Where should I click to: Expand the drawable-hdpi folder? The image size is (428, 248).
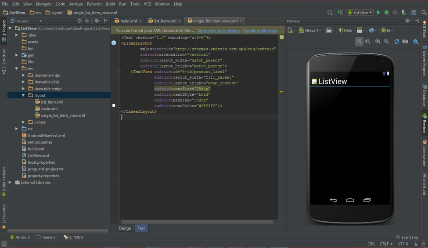pyautogui.click(x=23, y=75)
